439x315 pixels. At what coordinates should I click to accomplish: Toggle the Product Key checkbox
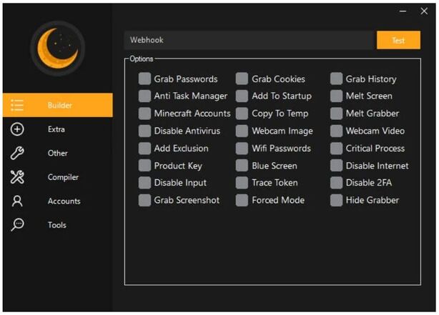145,166
